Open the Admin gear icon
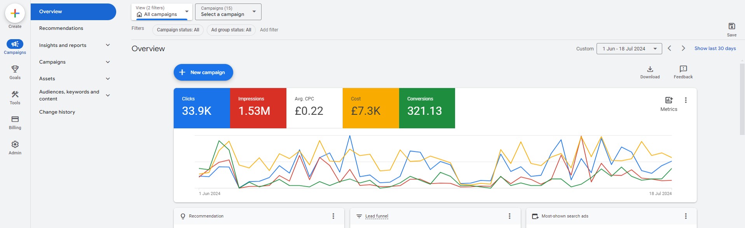This screenshot has height=228, width=745. [15, 145]
